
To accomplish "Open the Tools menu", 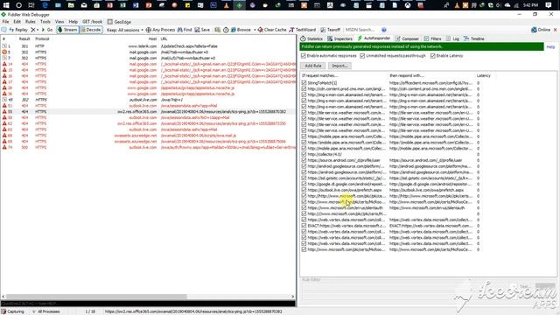I will pyautogui.click(x=45, y=22).
